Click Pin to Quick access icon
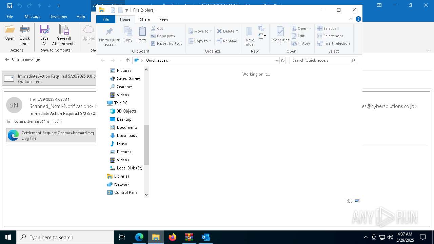434x244 pixels. point(109,36)
